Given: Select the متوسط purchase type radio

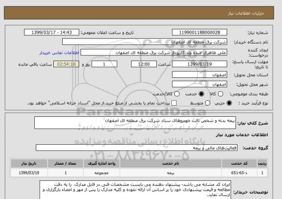Looking at the screenshot, I should click(x=208, y=103).
